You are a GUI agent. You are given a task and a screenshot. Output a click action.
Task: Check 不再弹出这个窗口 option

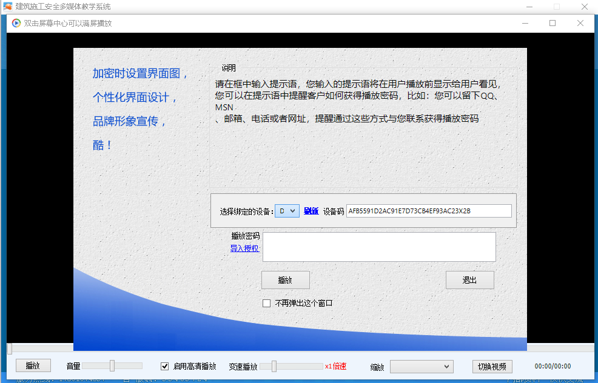pyautogui.click(x=266, y=302)
